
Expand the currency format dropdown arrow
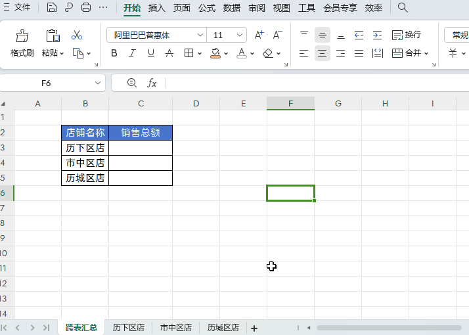click(464, 54)
